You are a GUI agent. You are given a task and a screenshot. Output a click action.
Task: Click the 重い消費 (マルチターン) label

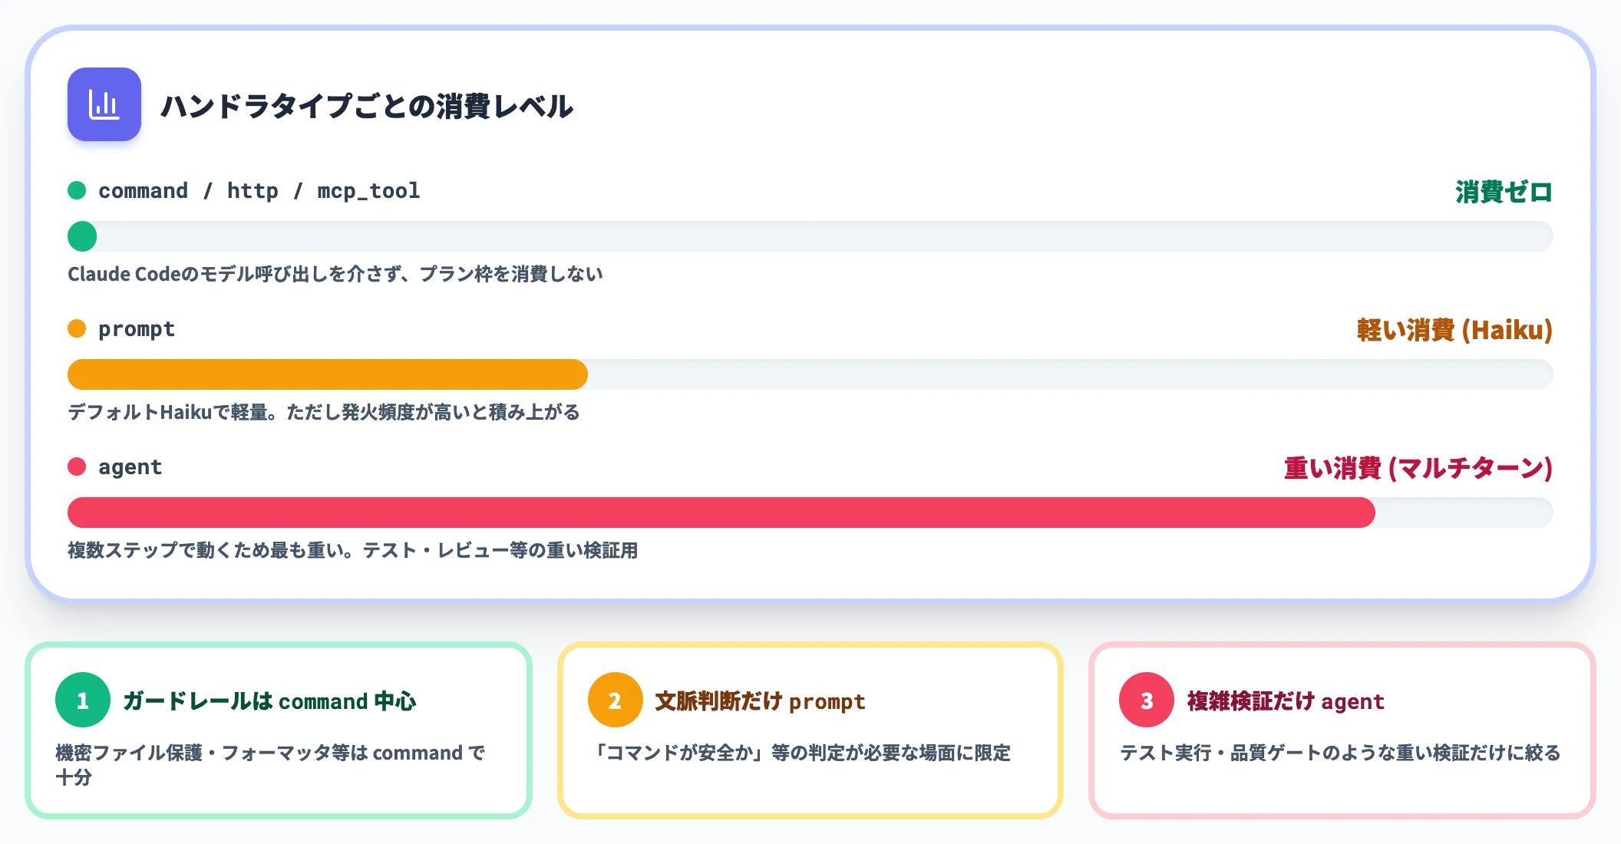click(1418, 468)
